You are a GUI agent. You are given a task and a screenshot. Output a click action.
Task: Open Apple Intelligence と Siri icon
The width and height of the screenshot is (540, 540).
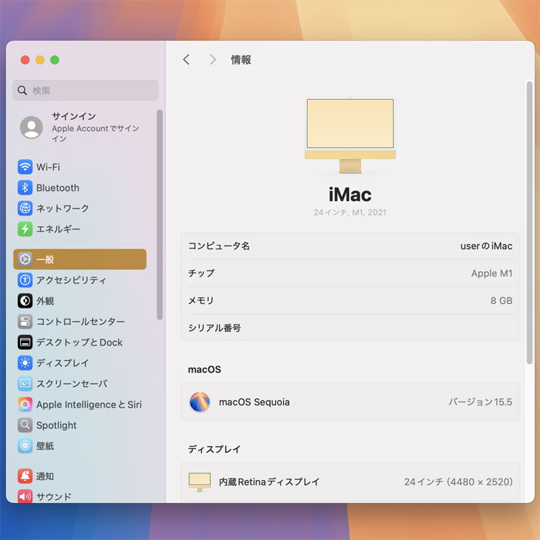(25, 405)
